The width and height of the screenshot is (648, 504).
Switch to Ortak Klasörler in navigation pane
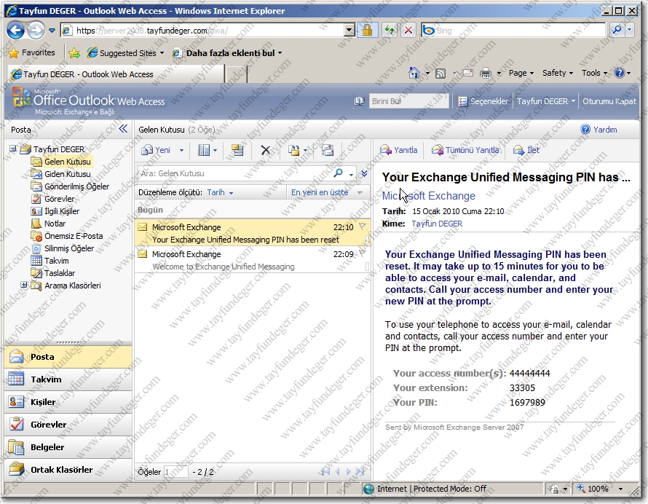click(x=68, y=470)
